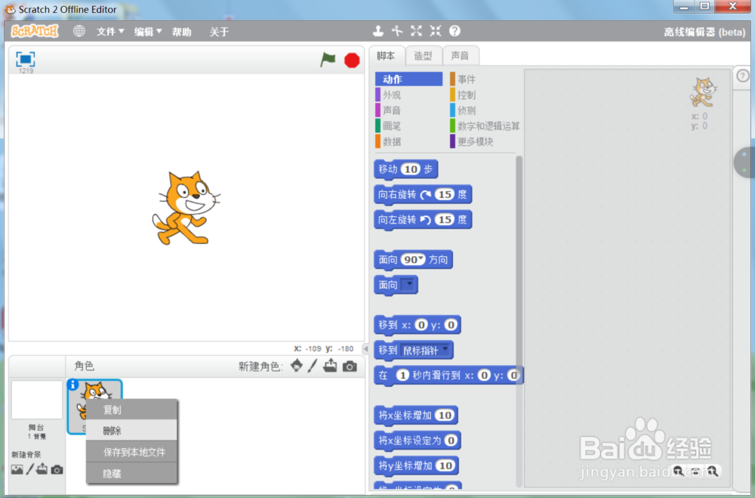Viewport: 755px width, 498px height.
Task: Choose backdrop from library icon
Action: [17, 469]
